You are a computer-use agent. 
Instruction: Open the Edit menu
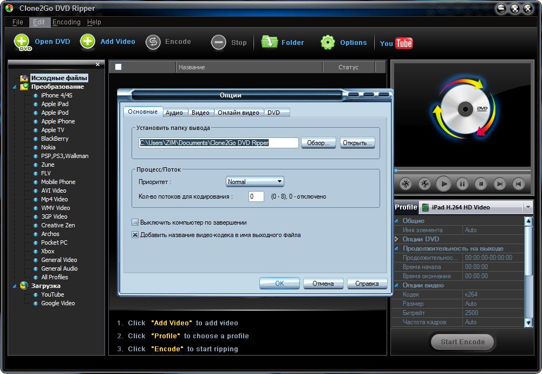[x=39, y=22]
